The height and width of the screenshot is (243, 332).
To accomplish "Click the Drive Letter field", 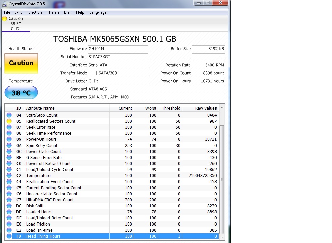I will pyautogui.click(x=118, y=81).
